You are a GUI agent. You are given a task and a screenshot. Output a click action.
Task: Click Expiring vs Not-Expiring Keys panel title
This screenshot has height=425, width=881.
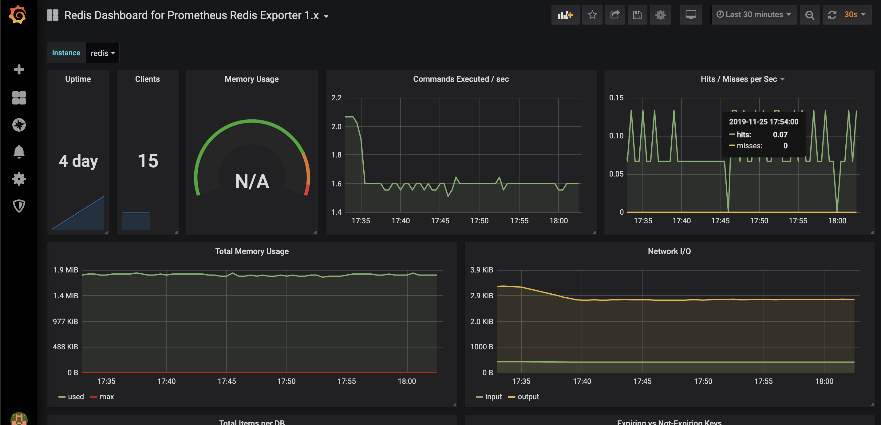[x=669, y=422]
